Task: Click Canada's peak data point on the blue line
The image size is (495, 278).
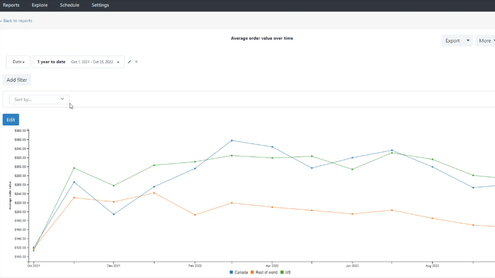Action: point(232,141)
